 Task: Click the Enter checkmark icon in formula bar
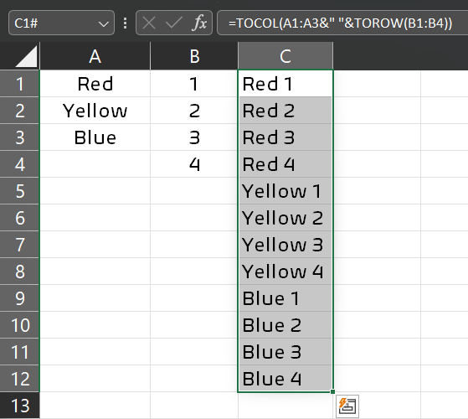[x=174, y=23]
